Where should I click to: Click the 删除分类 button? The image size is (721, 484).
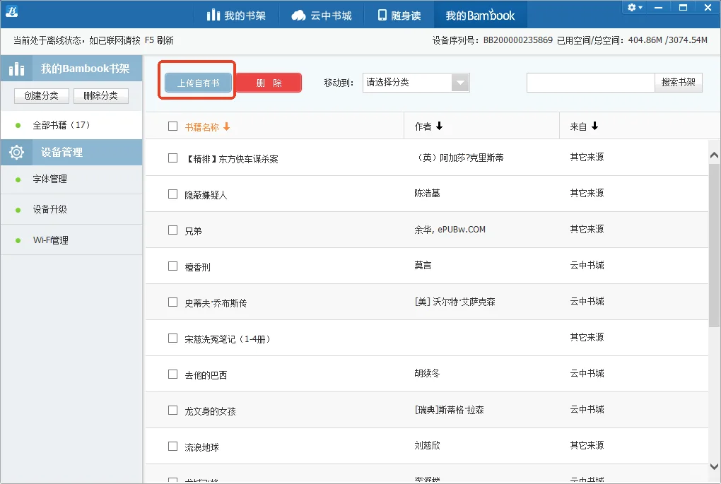(x=100, y=95)
